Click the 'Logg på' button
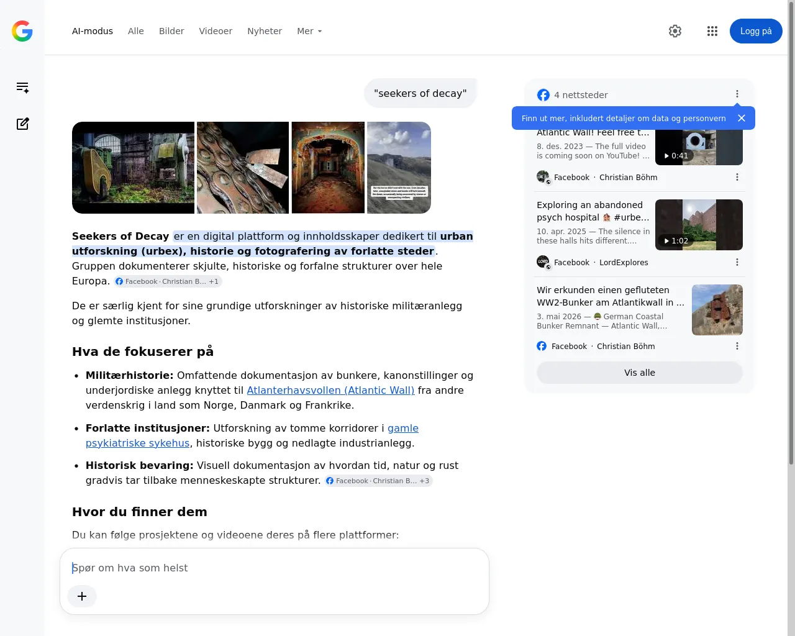 [756, 31]
